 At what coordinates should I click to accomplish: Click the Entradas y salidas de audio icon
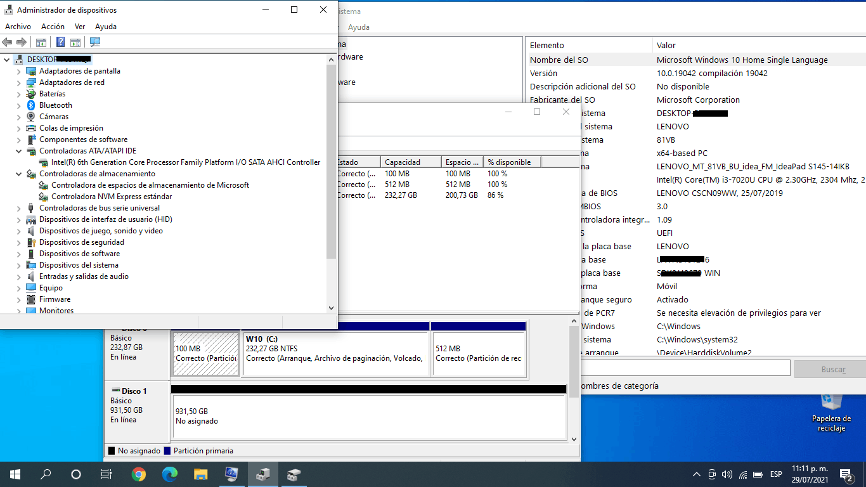pos(31,276)
